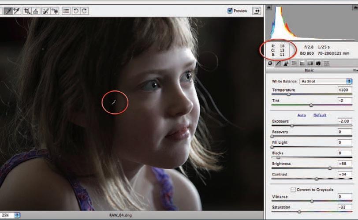Viewport: 358px width, 220px height.
Task: Click the Contrast slider handle
Action: (x=317, y=179)
